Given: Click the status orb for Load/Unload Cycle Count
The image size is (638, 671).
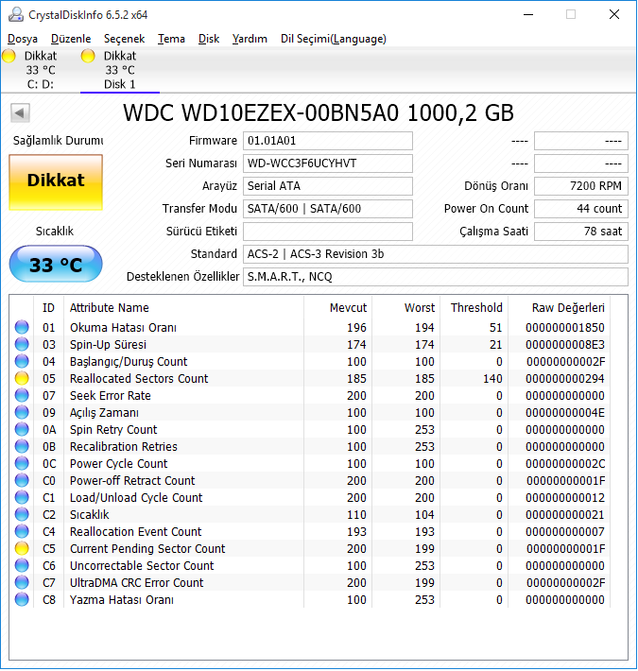Looking at the screenshot, I should (22, 498).
